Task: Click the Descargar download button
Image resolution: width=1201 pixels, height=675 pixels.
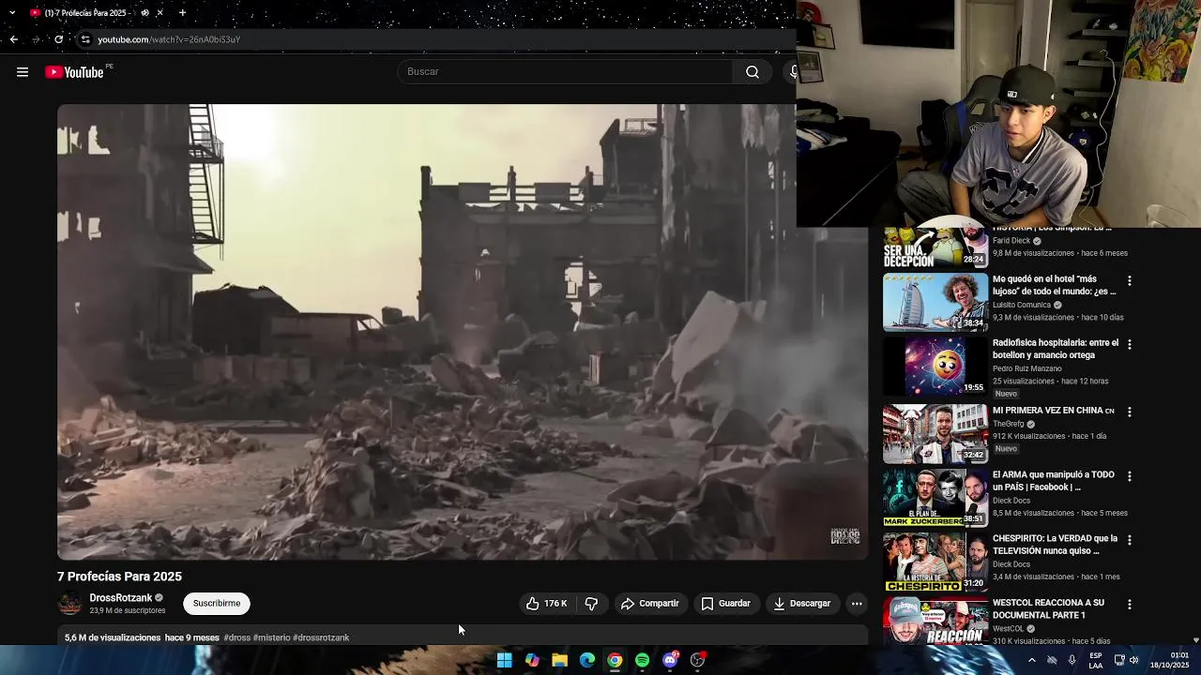Action: tap(801, 604)
